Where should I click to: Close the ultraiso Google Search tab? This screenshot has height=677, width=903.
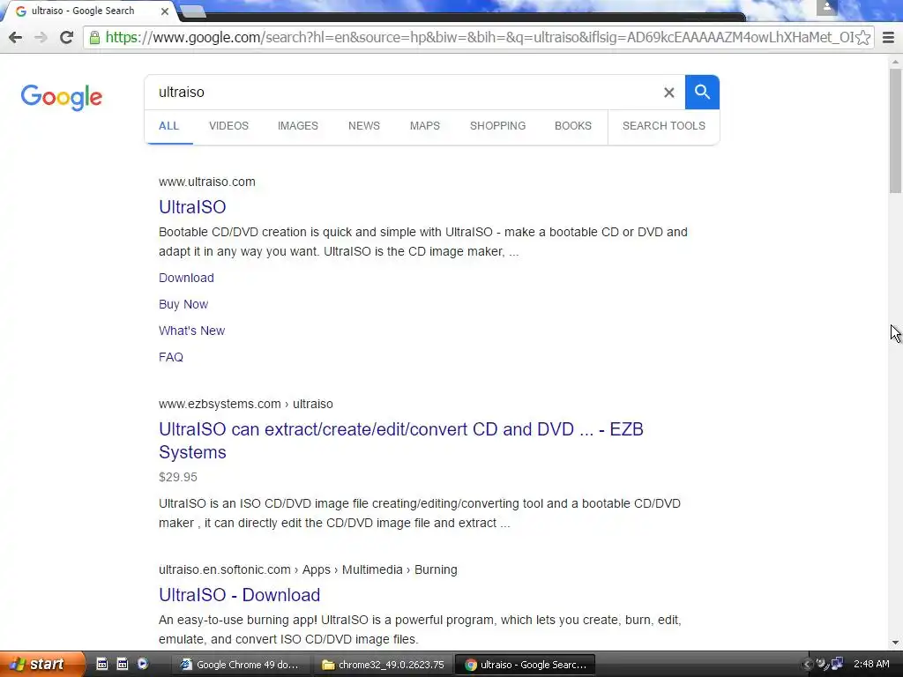point(165,11)
